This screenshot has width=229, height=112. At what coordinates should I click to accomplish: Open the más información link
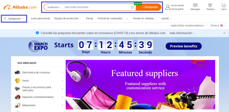pos(182,33)
